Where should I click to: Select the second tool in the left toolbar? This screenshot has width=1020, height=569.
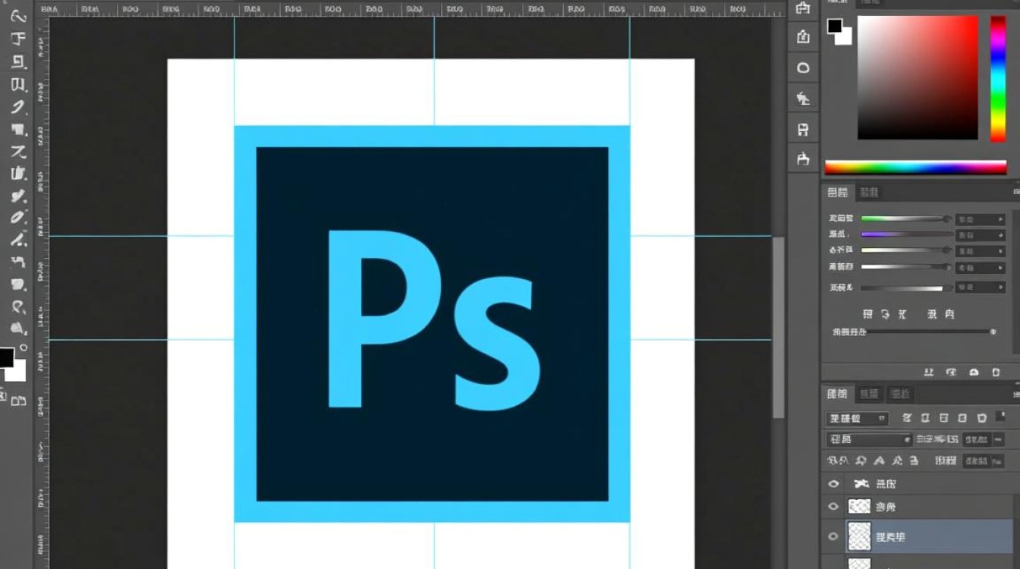point(19,38)
